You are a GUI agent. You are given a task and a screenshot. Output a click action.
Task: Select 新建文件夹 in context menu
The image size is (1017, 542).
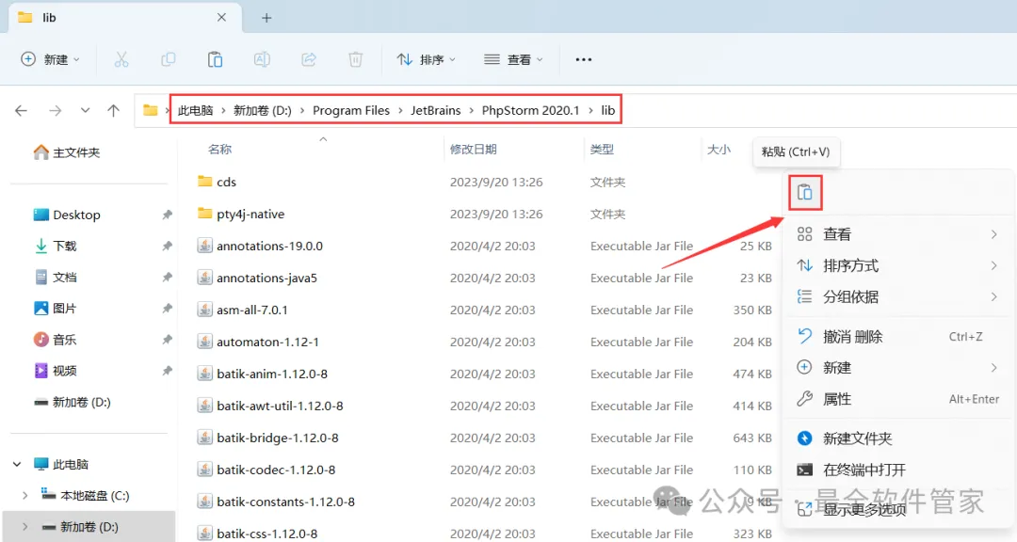[897, 438]
